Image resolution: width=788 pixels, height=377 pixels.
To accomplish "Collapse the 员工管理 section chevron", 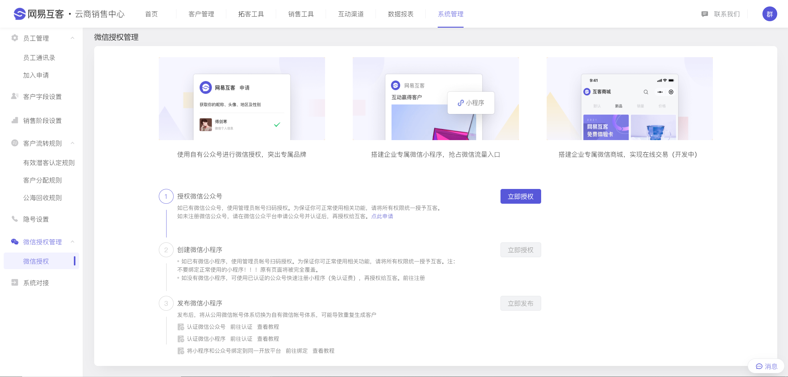I will pos(73,38).
